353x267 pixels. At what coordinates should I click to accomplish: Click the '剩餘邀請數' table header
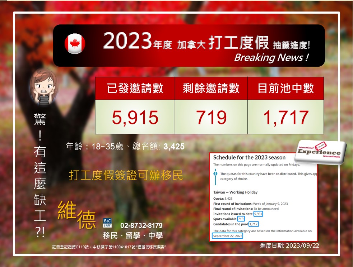tap(211, 88)
